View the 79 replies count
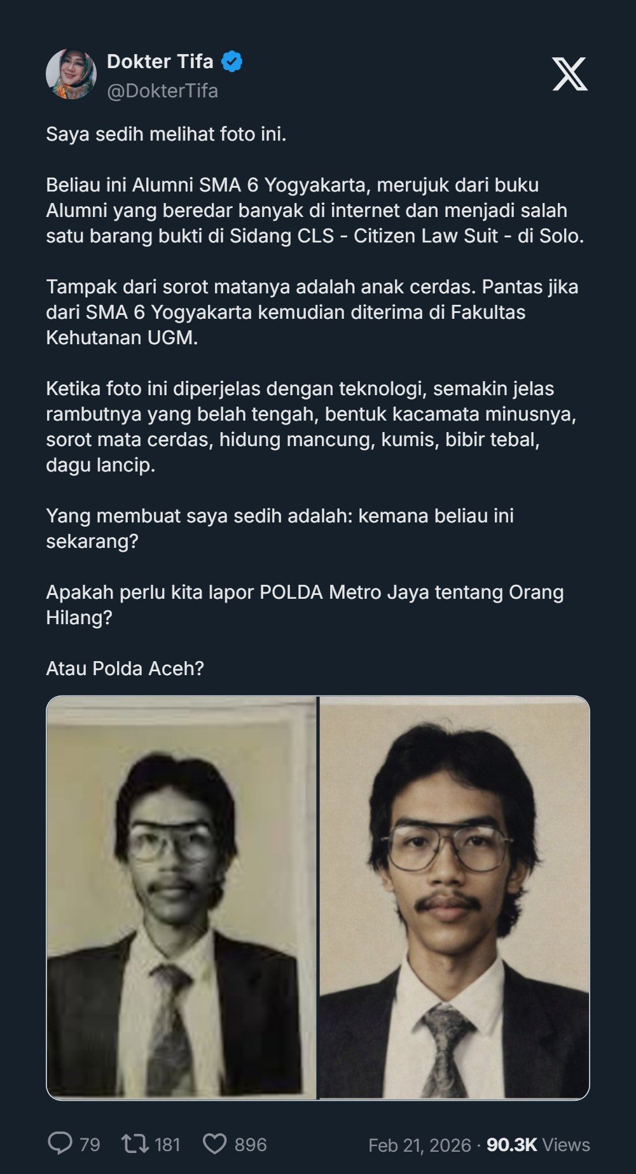The width and height of the screenshot is (636, 1174). (x=90, y=1145)
